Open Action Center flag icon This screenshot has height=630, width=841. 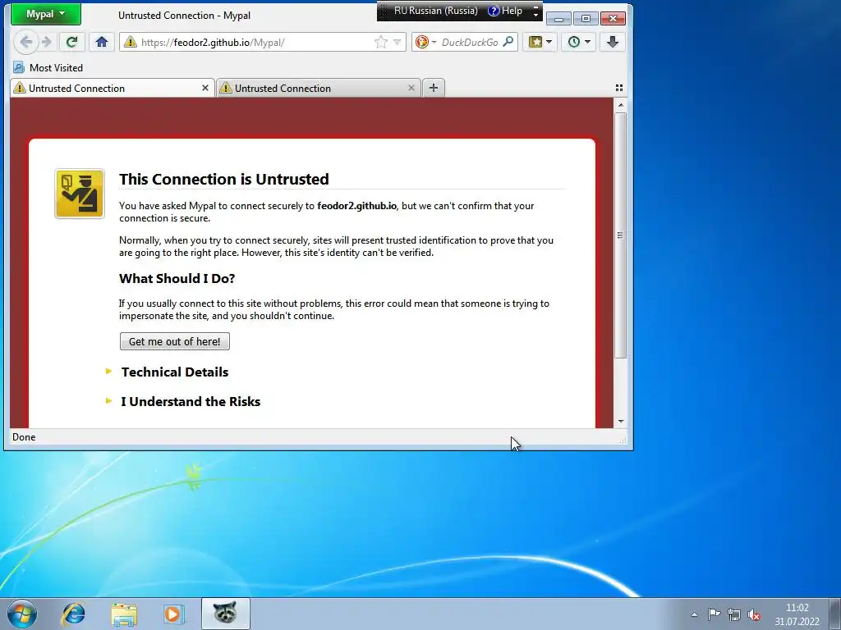714,614
